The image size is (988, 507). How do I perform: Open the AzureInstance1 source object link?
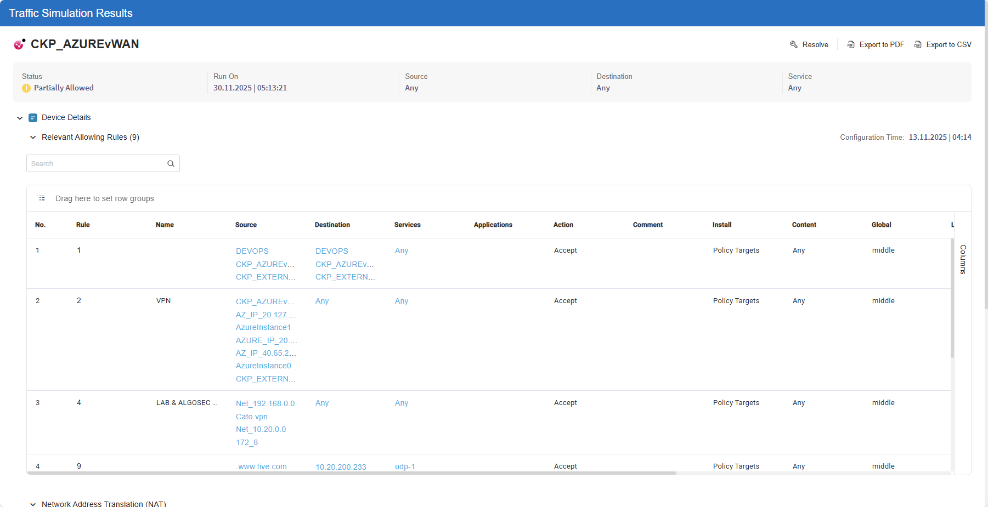click(263, 327)
